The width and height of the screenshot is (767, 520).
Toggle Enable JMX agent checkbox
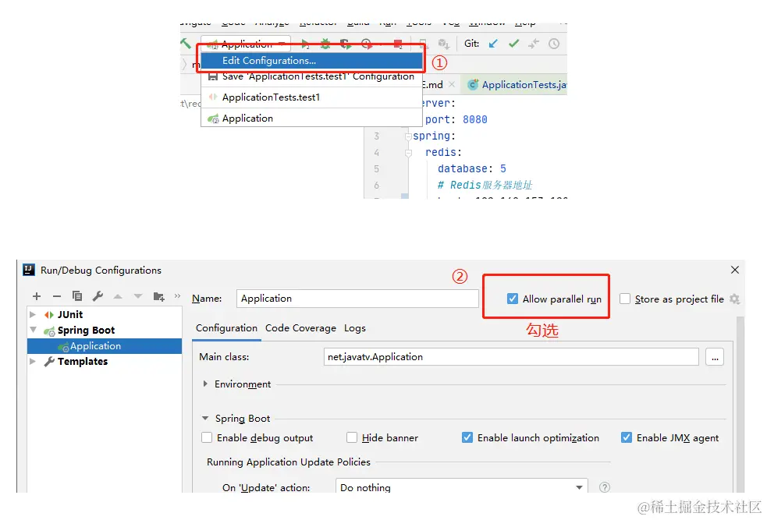click(x=626, y=437)
